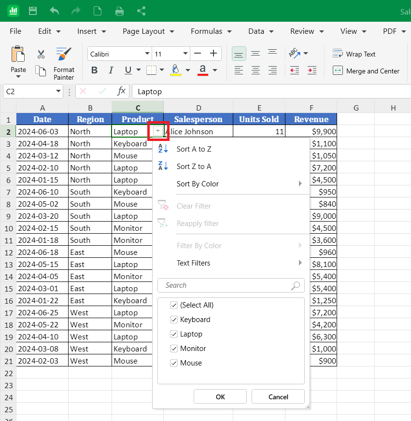The width and height of the screenshot is (411, 421).
Task: Apply the yellow fill color
Action: point(175,70)
